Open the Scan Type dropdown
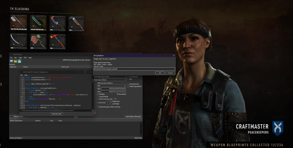 [114, 77]
